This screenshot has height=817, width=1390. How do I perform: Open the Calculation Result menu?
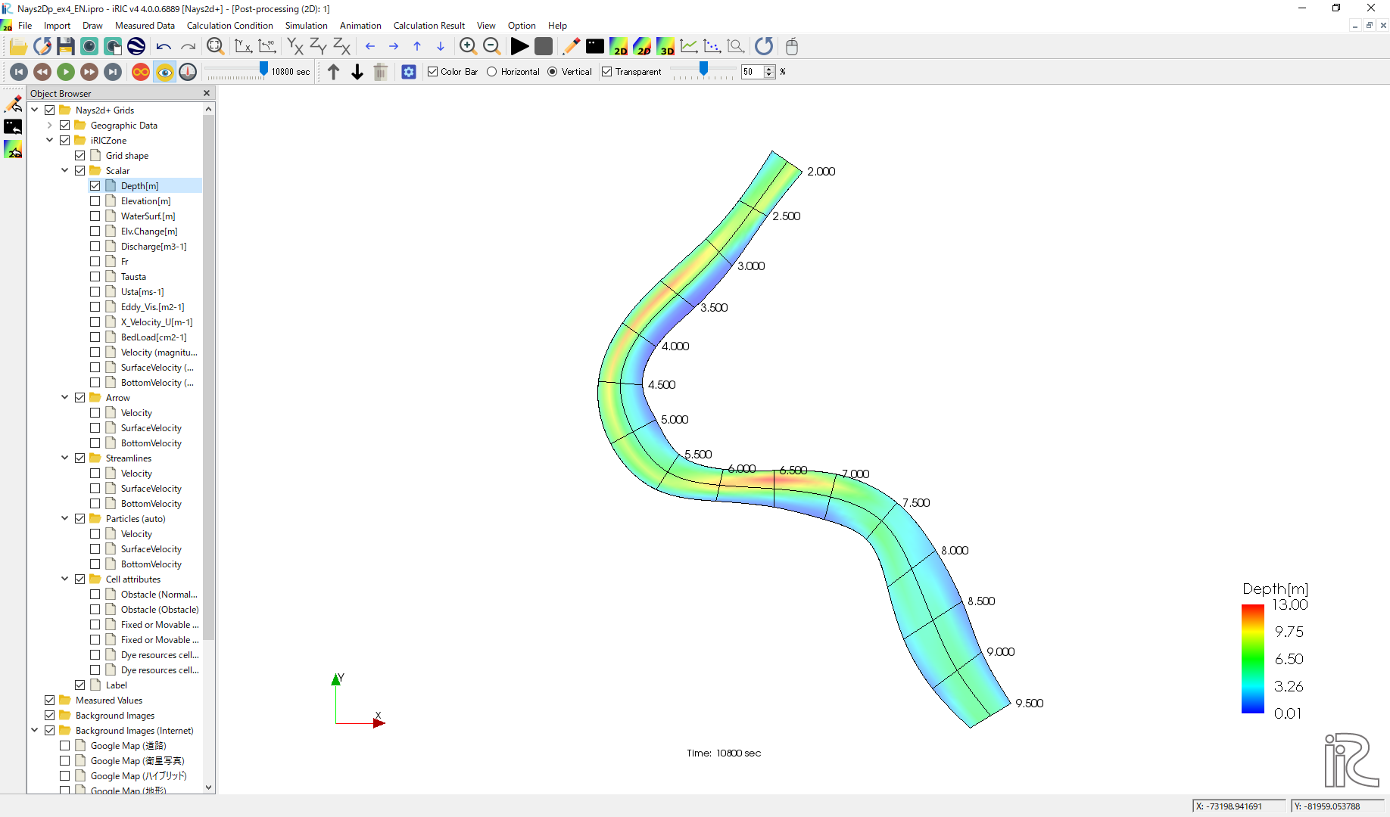coord(429,26)
